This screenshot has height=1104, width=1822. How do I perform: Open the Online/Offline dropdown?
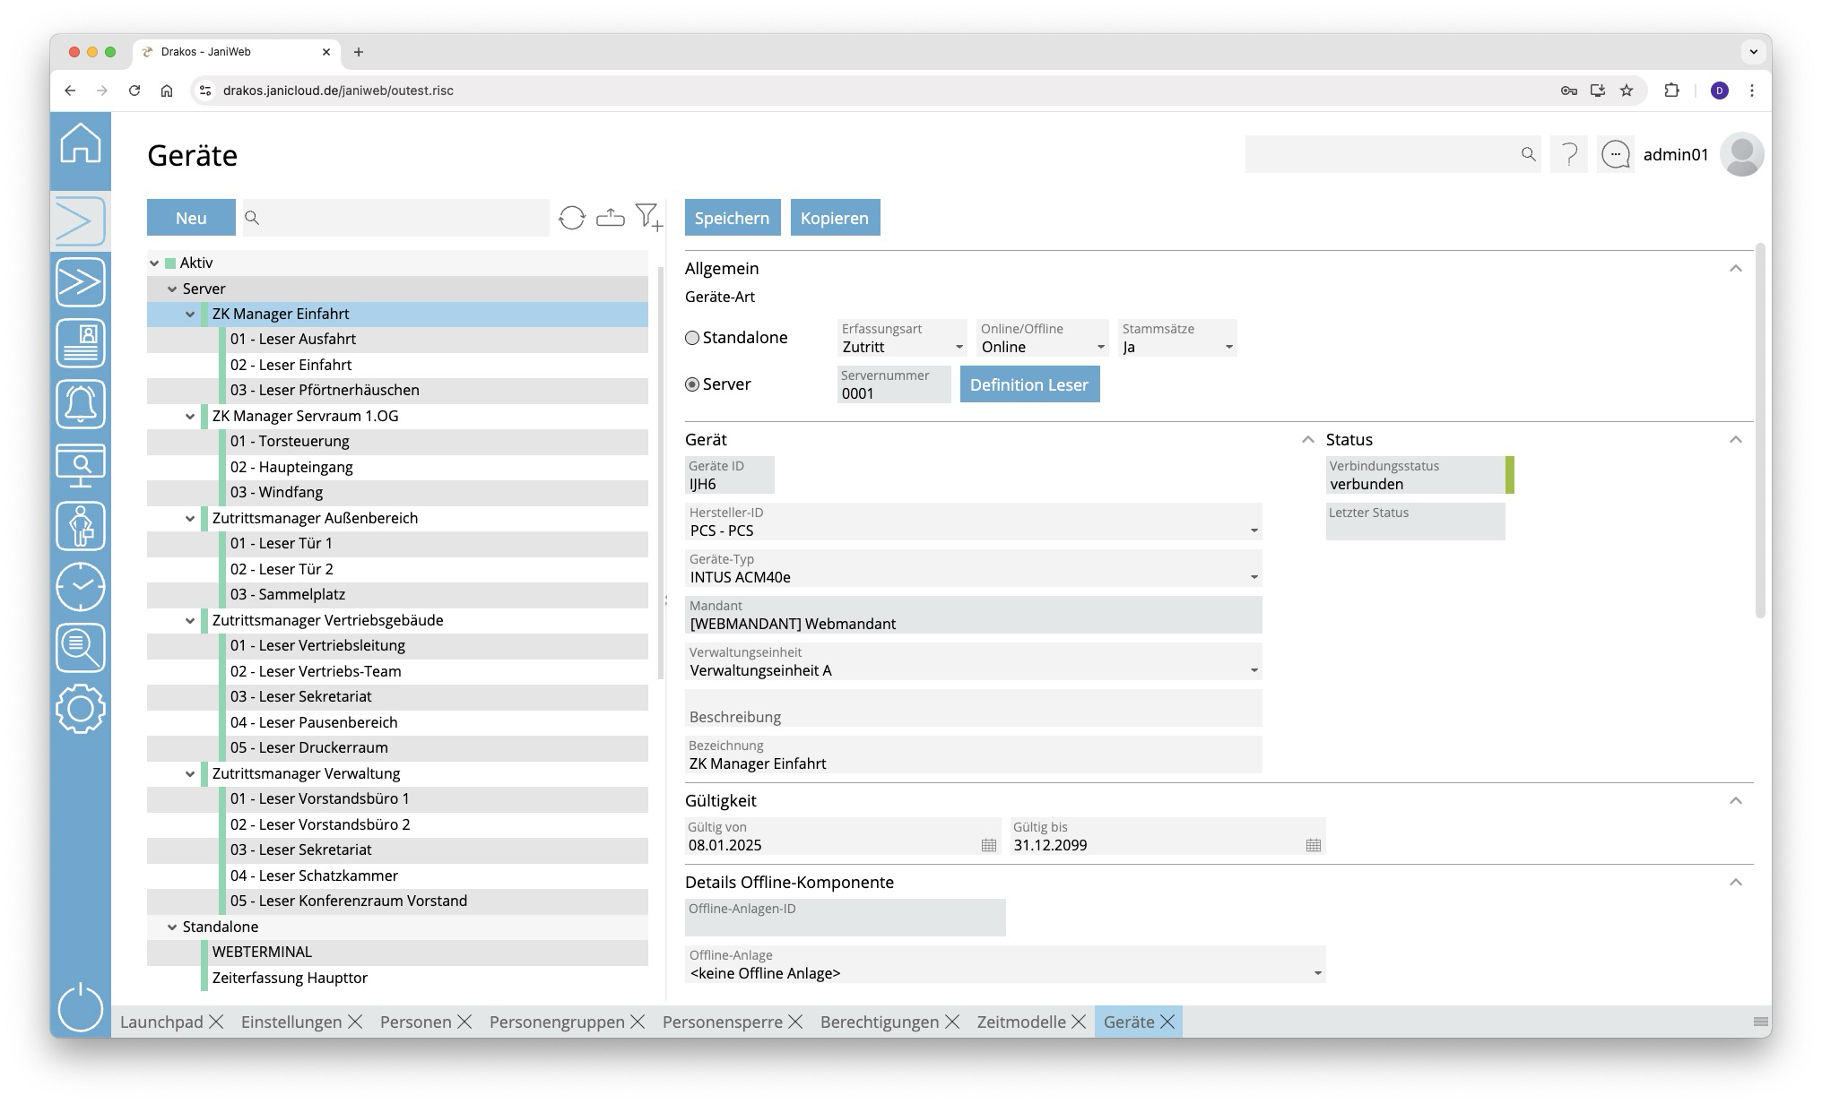(x=1100, y=347)
